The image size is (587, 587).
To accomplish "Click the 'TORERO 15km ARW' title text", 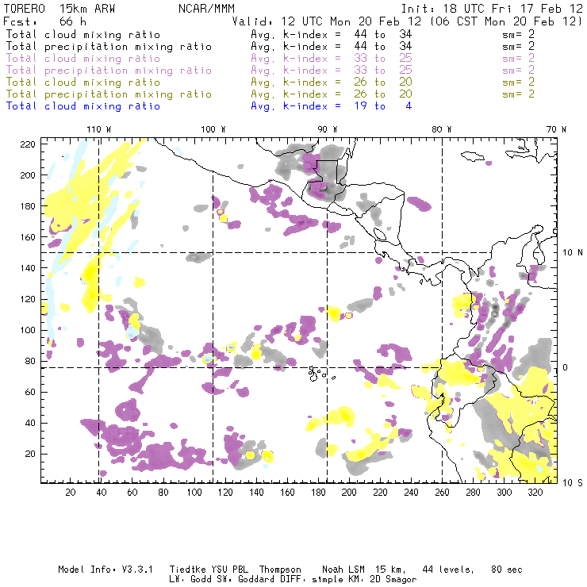I will click(59, 9).
